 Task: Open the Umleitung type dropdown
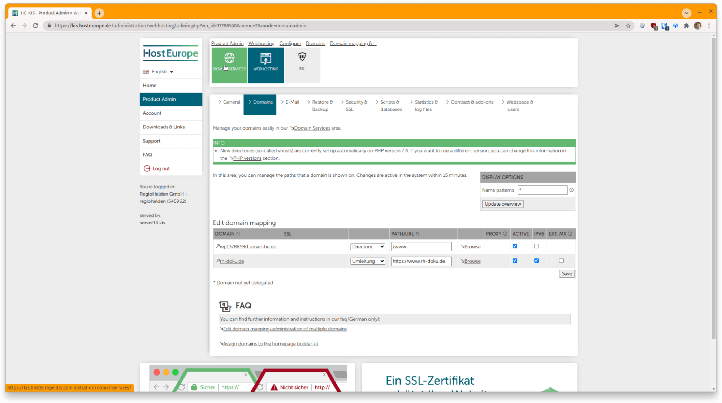(368, 261)
